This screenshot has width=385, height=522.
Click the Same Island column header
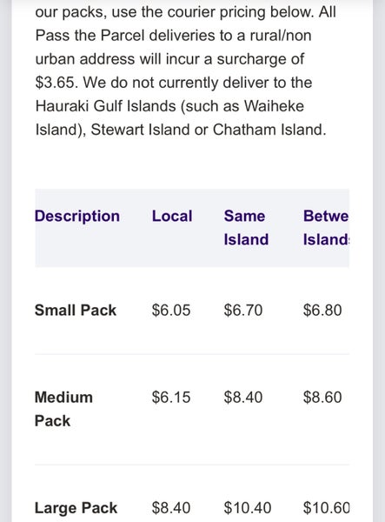click(246, 228)
